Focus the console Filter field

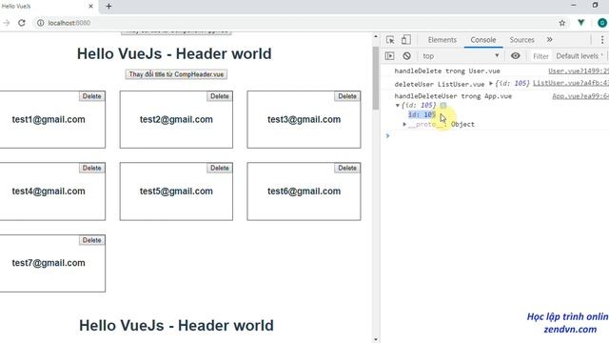[540, 56]
